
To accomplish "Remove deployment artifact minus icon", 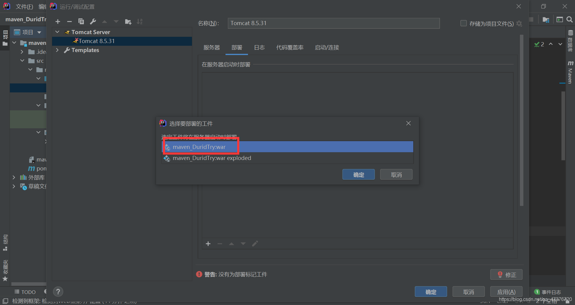I will click(220, 244).
